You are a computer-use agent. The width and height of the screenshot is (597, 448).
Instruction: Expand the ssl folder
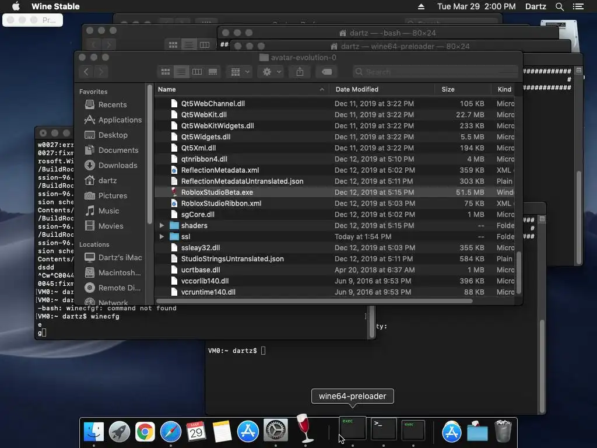162,237
